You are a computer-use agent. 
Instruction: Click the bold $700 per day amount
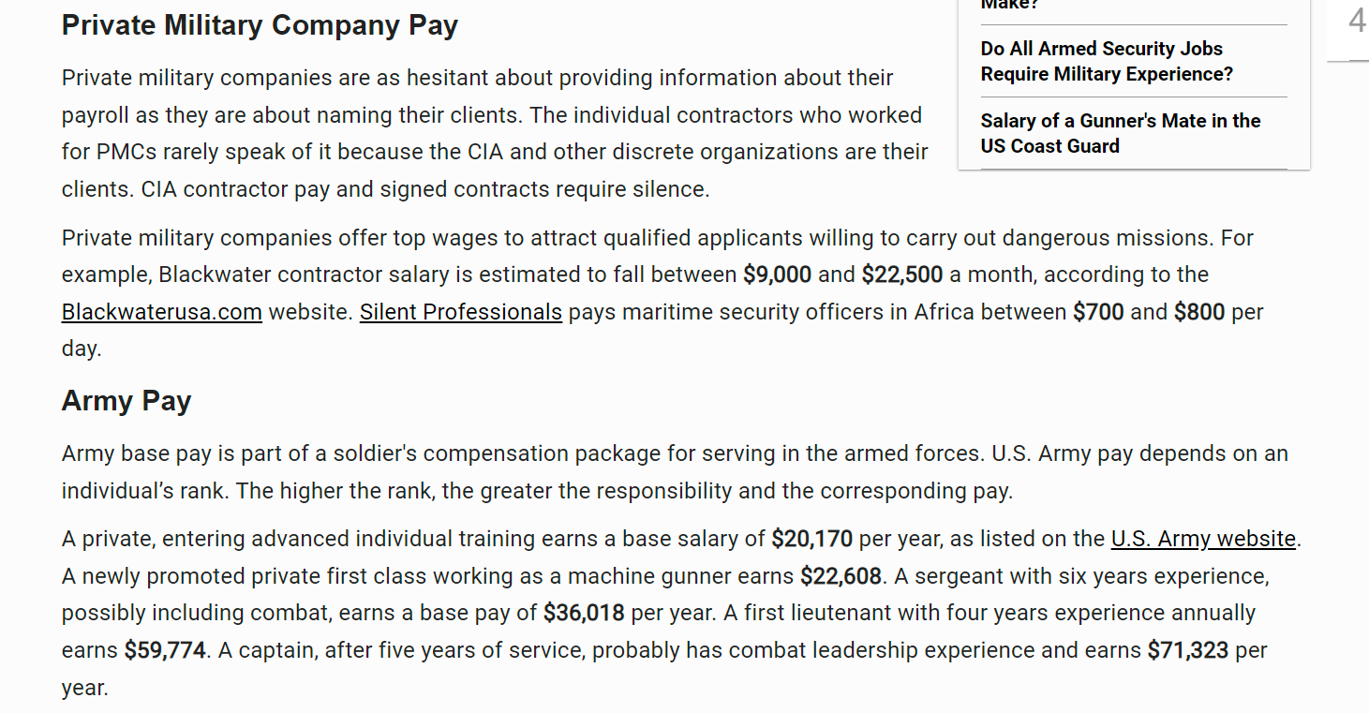[x=1098, y=312]
